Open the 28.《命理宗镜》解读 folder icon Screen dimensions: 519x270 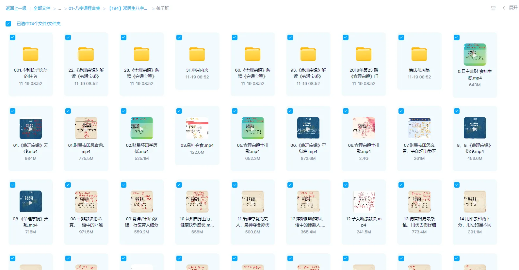tap(142, 54)
